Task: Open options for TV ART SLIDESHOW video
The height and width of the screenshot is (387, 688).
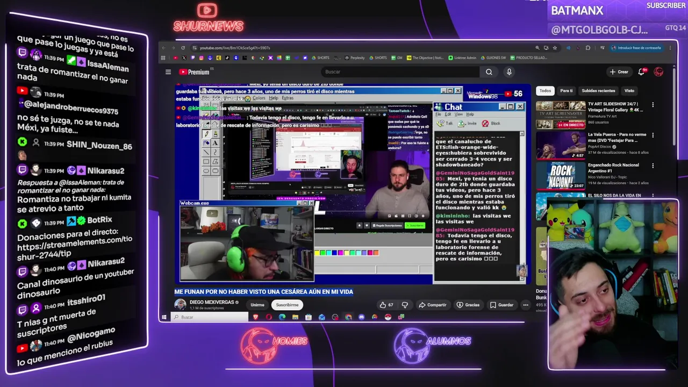Action: pyautogui.click(x=653, y=105)
